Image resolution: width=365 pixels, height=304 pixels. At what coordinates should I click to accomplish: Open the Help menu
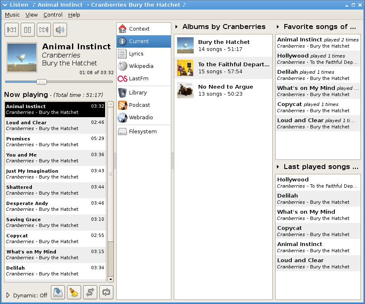click(x=74, y=14)
